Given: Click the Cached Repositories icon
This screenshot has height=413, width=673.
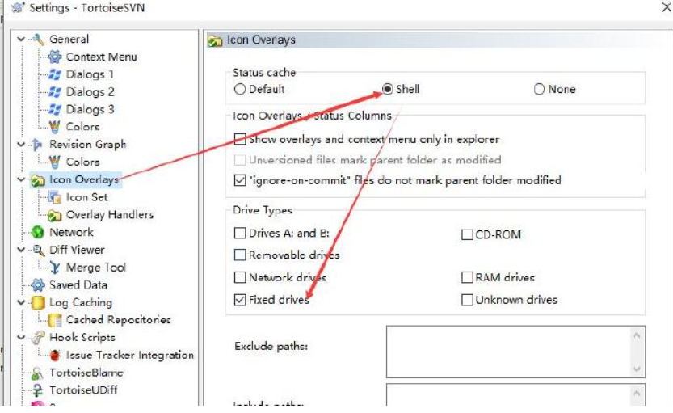Looking at the screenshot, I should [54, 320].
